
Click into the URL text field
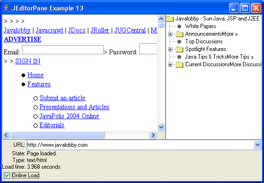pos(140,145)
